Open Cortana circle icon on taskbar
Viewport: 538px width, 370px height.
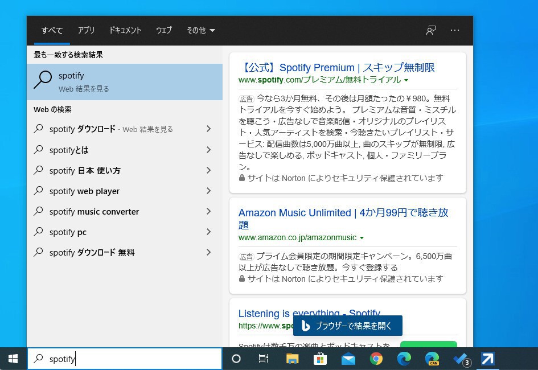click(x=236, y=359)
